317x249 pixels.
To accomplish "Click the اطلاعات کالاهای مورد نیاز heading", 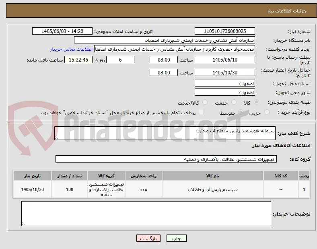I will pyautogui.click(x=281, y=146).
